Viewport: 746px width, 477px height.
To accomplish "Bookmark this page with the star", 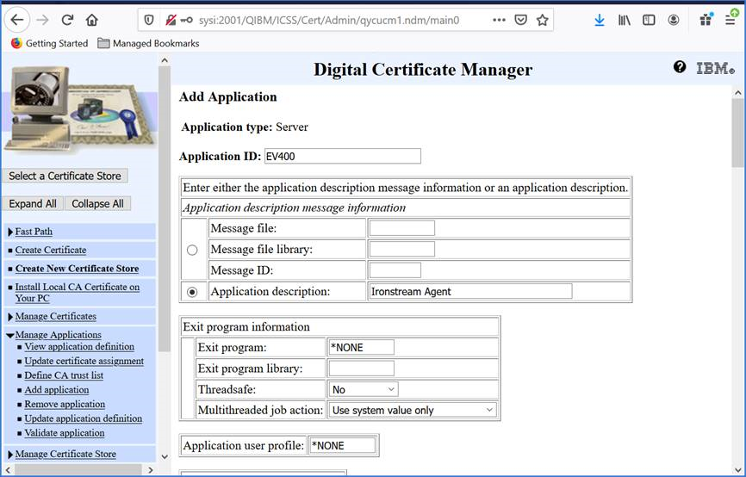I will 543,20.
